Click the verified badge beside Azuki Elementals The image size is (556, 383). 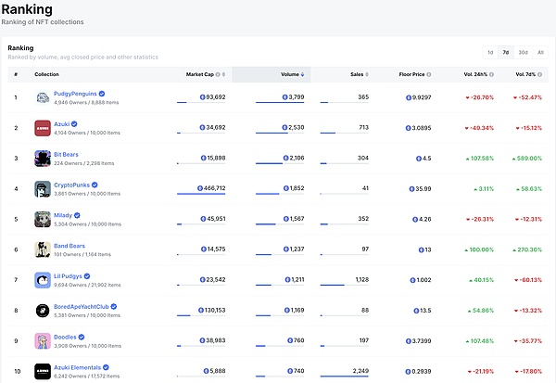[x=106, y=367]
